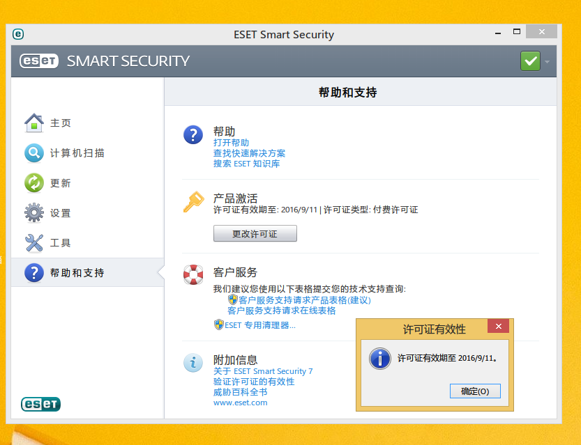Open 客户服务支持请求在线表格 link

click(x=281, y=311)
